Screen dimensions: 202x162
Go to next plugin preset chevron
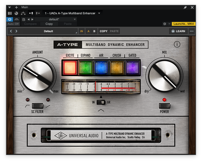16,31
